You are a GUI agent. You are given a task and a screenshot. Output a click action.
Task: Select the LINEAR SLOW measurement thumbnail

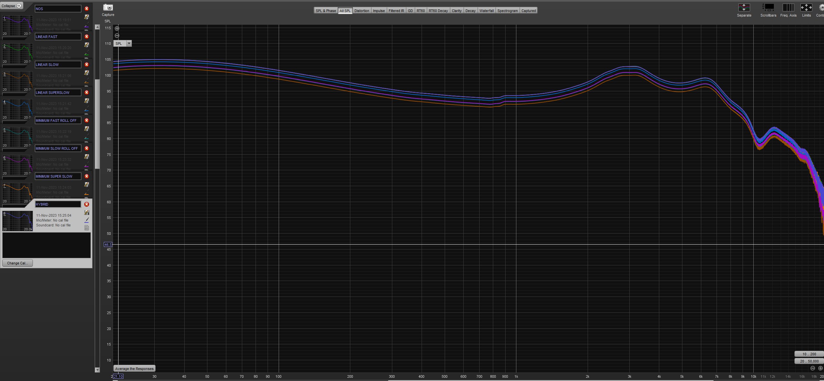point(18,81)
